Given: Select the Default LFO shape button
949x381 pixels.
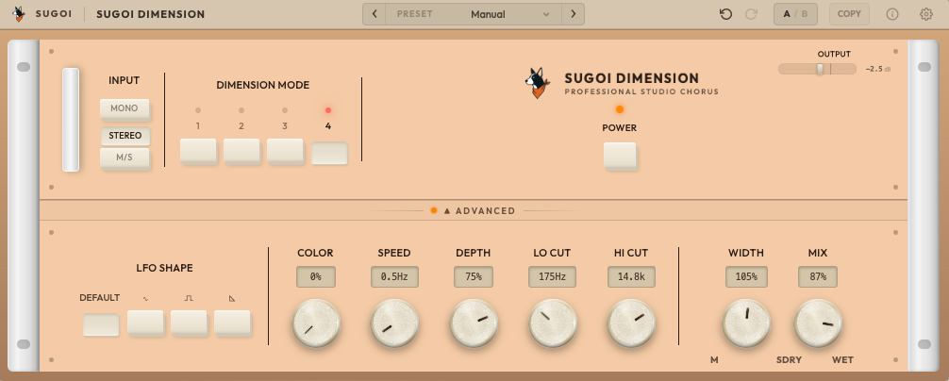Looking at the screenshot, I should click(x=101, y=324).
